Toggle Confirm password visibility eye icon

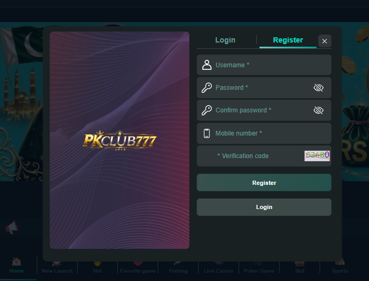click(319, 110)
